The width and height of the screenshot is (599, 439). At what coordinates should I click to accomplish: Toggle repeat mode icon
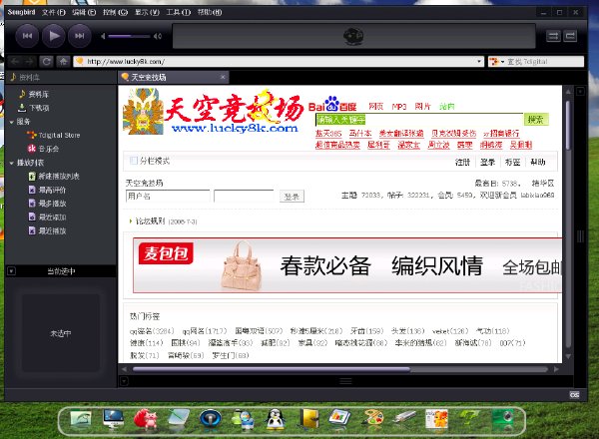570,36
